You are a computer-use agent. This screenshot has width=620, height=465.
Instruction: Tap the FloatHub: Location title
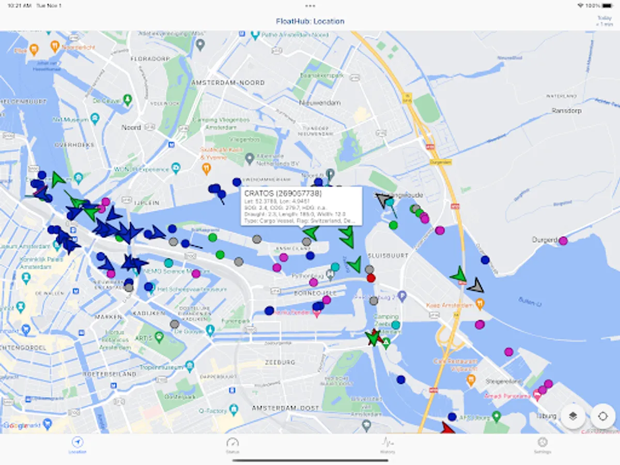pos(310,21)
